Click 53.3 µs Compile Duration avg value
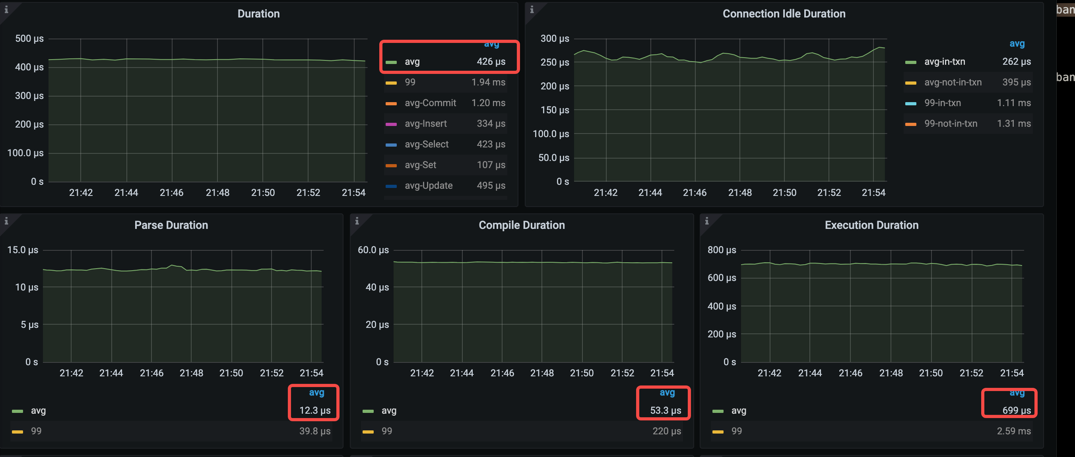The height and width of the screenshot is (457, 1075). point(665,411)
